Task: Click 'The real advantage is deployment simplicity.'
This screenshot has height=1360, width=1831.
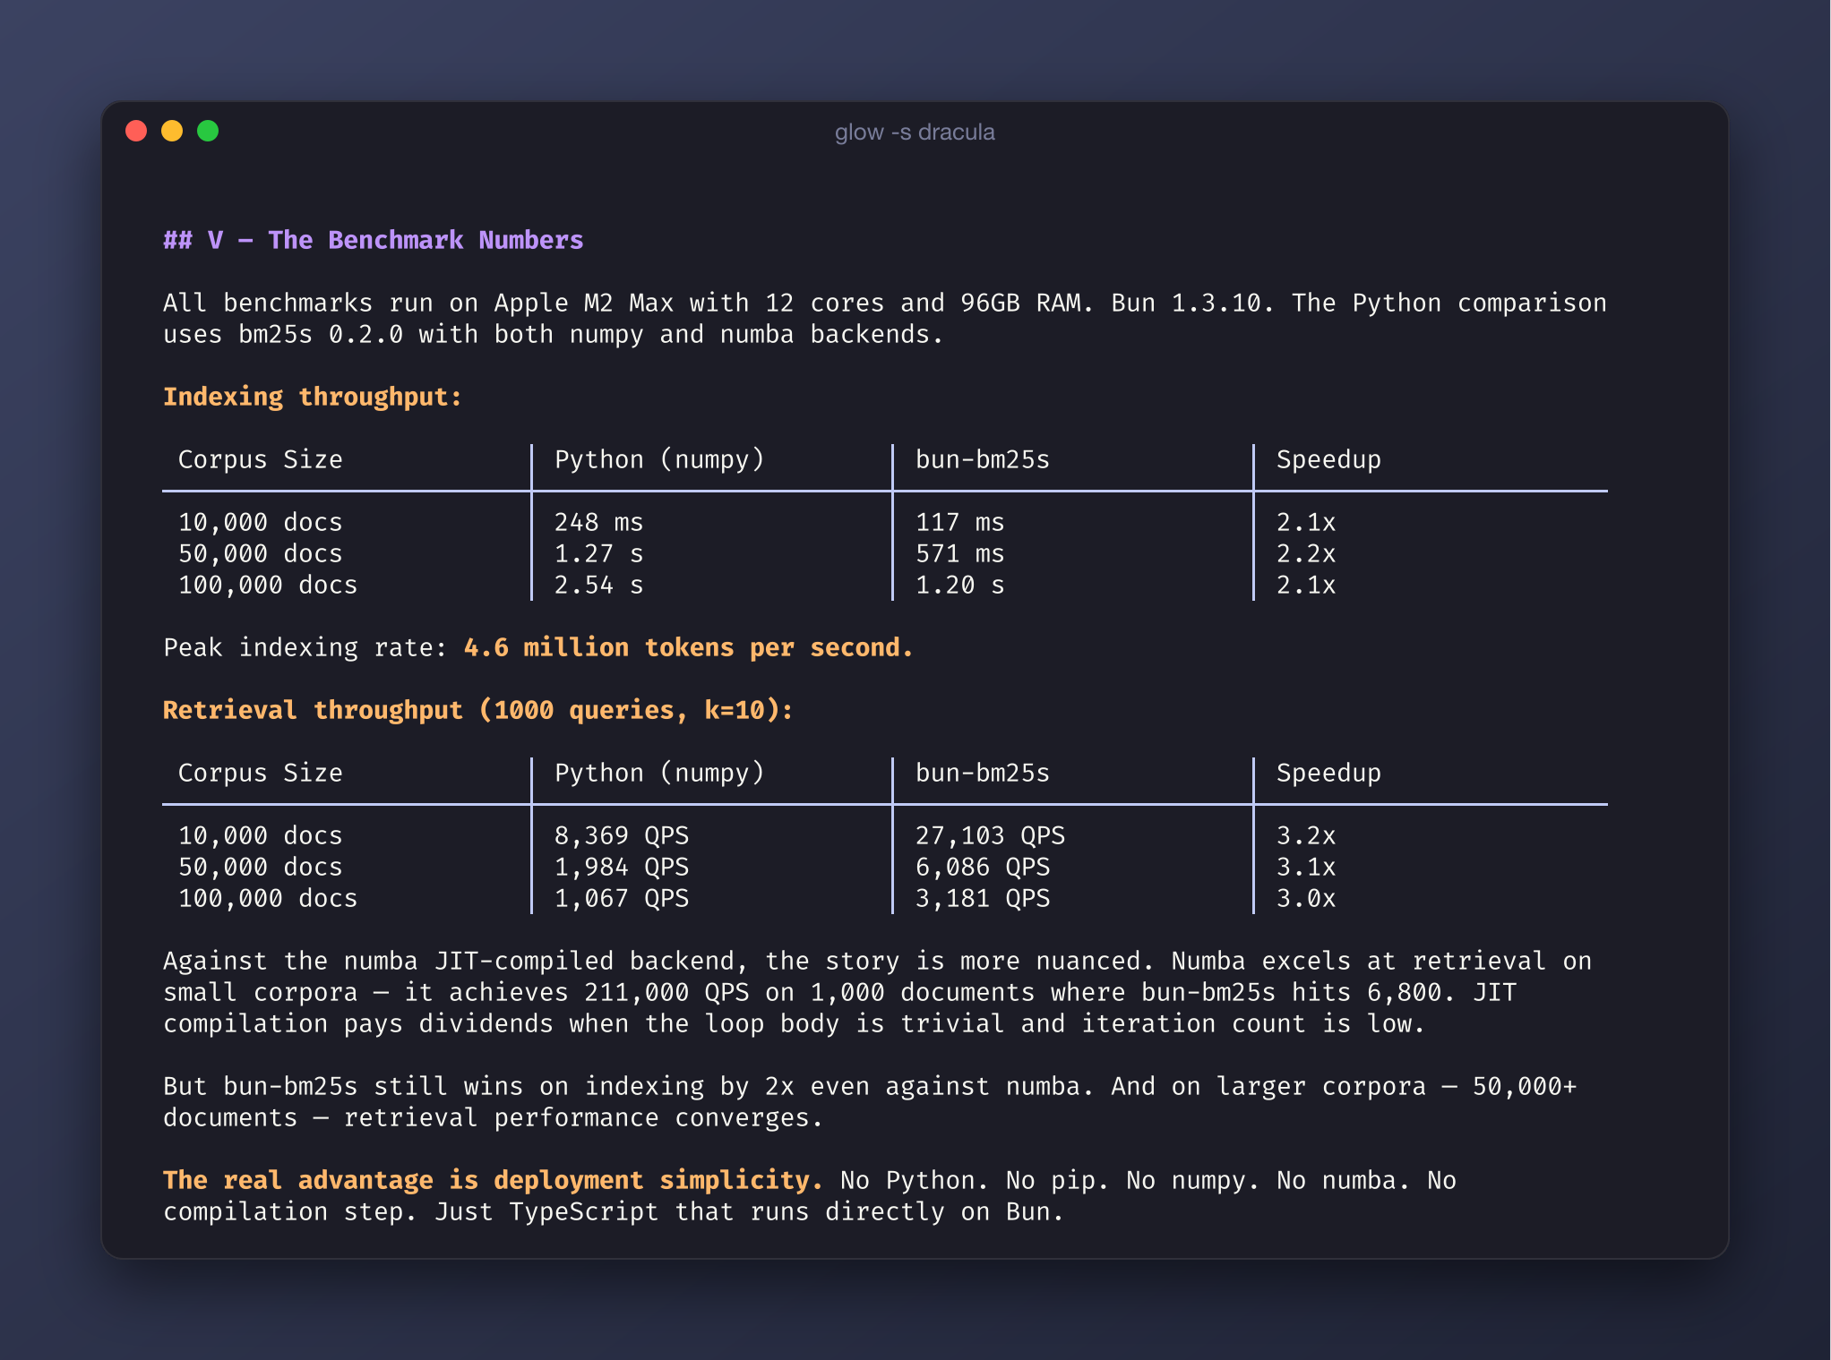Action: 493,1180
